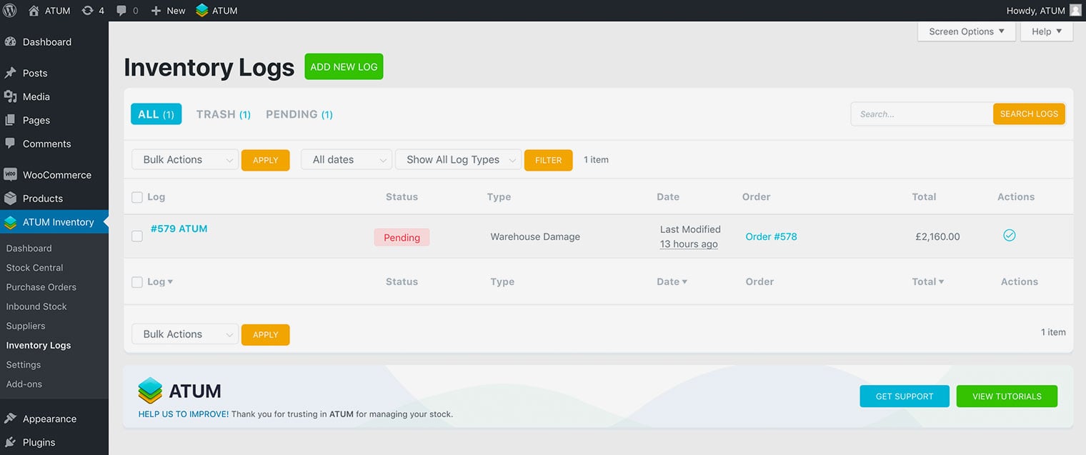The height and width of the screenshot is (455, 1086).
Task: Expand the Help panel
Action: [1047, 31]
